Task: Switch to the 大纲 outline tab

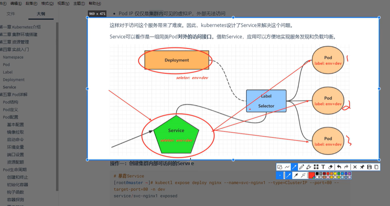Action: (x=41, y=14)
